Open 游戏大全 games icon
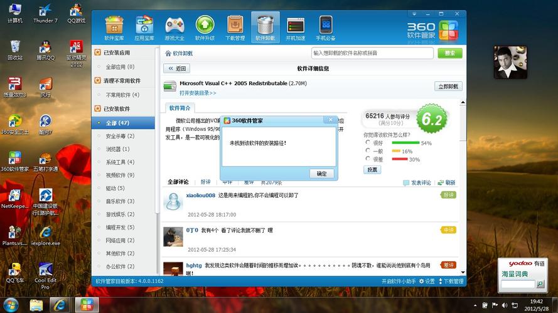 [174, 28]
